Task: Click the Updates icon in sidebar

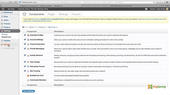Action: coord(2,41)
